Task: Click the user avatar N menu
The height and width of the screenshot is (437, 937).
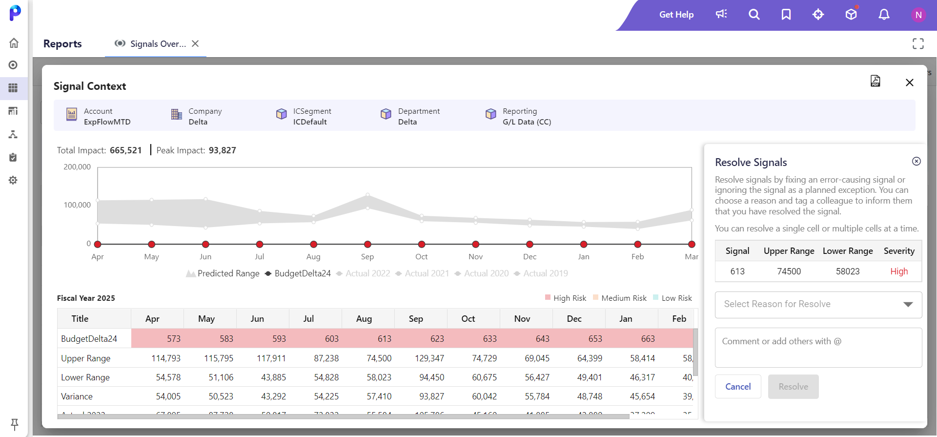Action: [x=918, y=15]
